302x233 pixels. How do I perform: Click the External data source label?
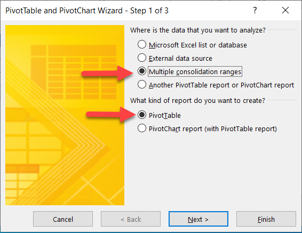pos(180,58)
